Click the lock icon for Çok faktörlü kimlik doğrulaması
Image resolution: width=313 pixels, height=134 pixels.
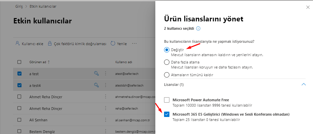coord(50,43)
